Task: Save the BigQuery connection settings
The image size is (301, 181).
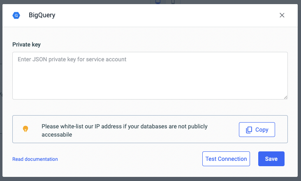Action: (x=271, y=159)
